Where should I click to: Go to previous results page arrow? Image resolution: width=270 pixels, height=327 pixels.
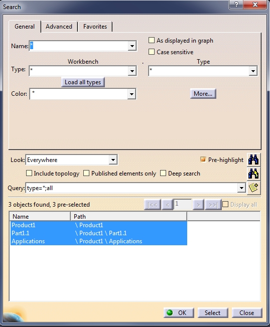click(x=167, y=205)
